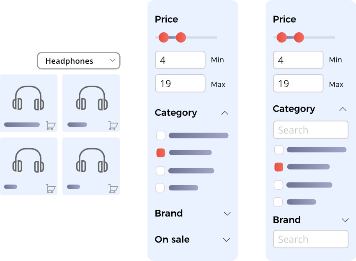Open the bottom-right headphones product image
Image resolution: width=356 pixels, height=261 pixels.
click(x=91, y=160)
